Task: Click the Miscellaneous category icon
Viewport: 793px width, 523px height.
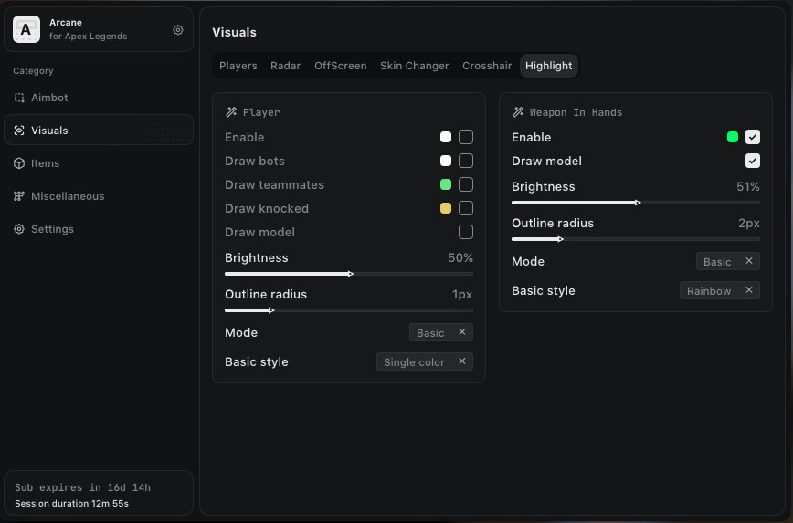Action: pos(19,196)
